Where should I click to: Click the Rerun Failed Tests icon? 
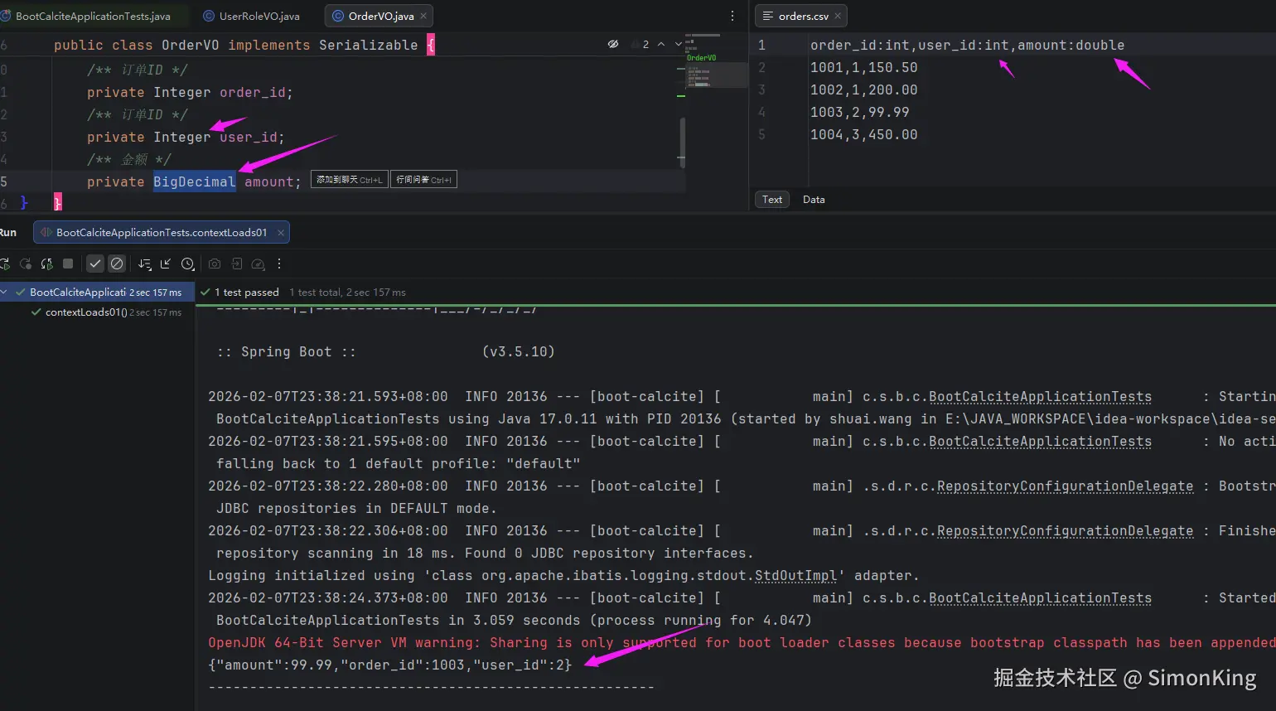point(26,264)
